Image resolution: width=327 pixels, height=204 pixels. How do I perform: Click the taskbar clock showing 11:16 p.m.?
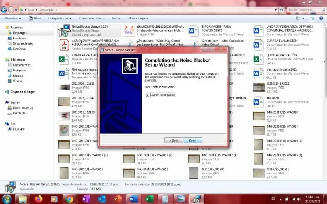313,199
